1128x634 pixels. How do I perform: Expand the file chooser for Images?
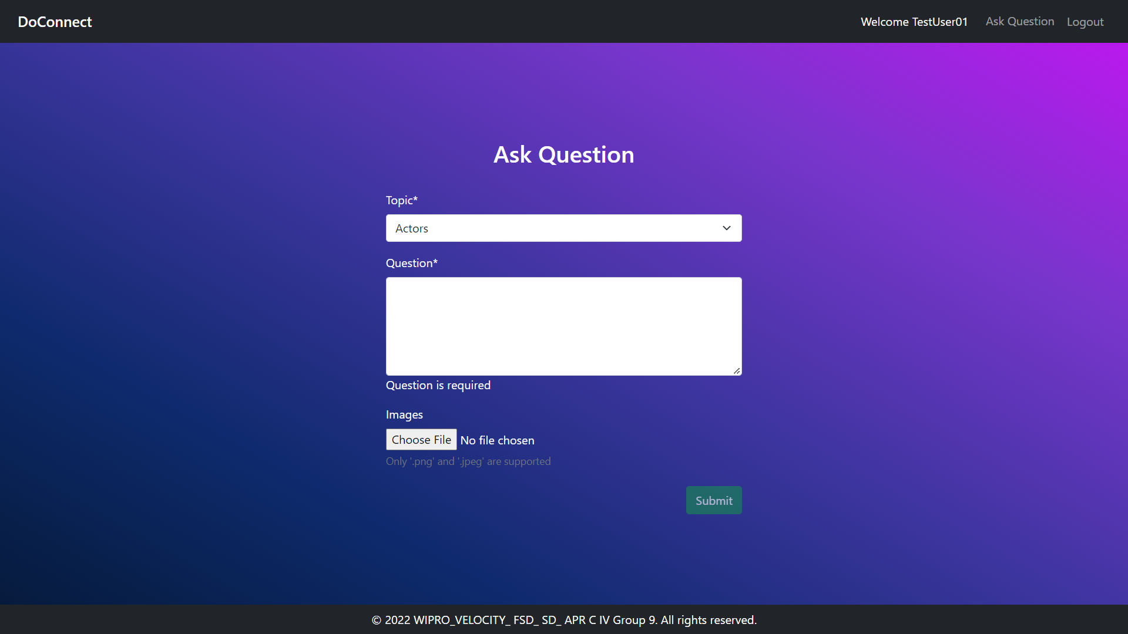[421, 440]
